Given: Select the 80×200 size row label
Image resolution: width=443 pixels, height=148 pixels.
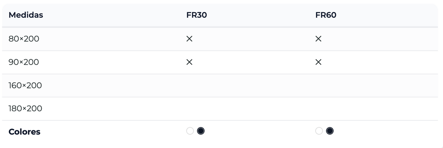Looking at the screenshot, I should click(24, 39).
